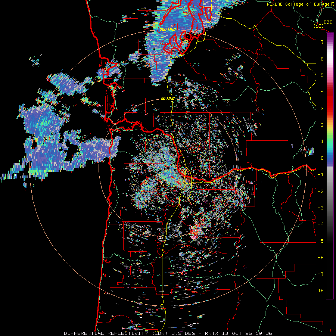Click the 6 value on the color scale
This screenshot has height=336, width=336.
click(322, 59)
